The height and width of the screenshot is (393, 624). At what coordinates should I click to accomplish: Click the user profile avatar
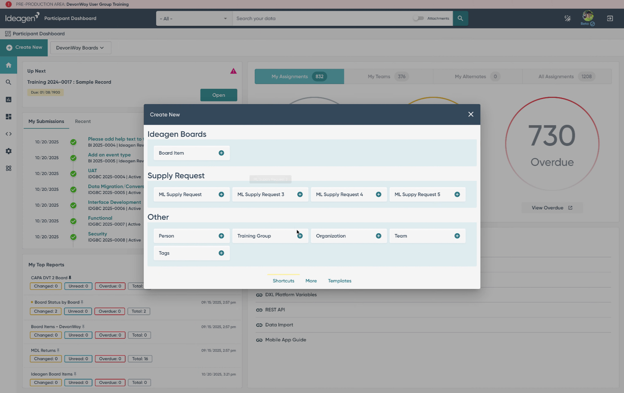(x=588, y=16)
